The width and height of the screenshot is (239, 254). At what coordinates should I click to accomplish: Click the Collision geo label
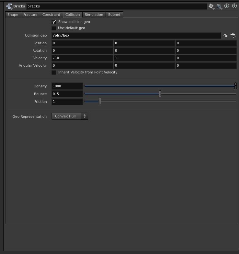click(x=36, y=36)
